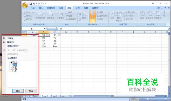Click the OK (确定) button
This screenshot has height=101, width=171.
18,91
